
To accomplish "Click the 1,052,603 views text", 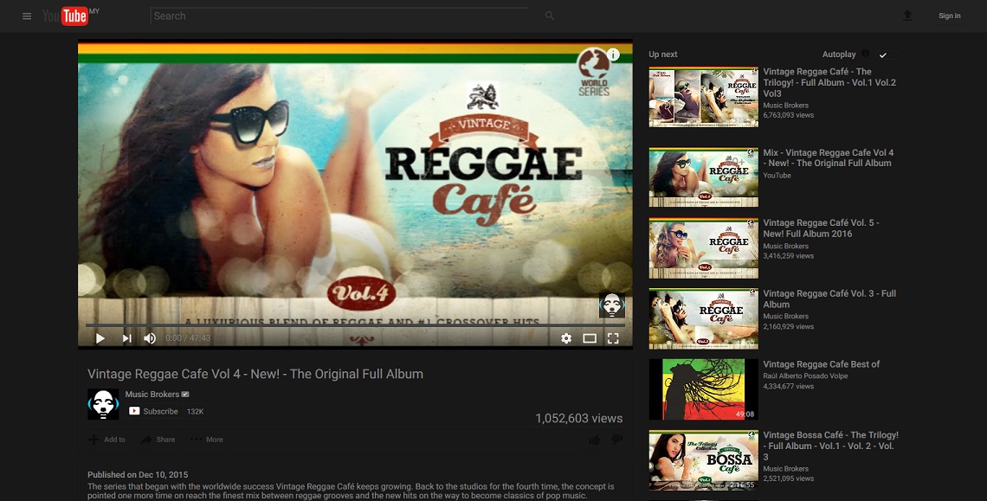I will [578, 418].
